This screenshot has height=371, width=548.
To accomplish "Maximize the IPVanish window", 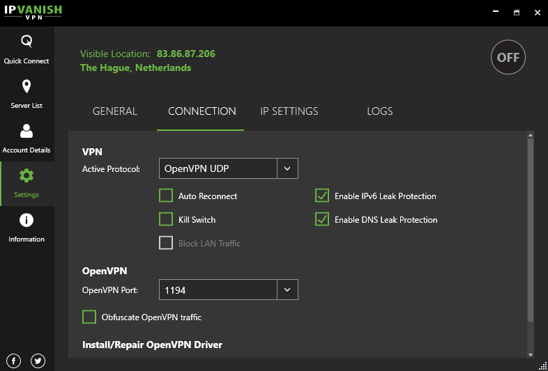I will 517,13.
